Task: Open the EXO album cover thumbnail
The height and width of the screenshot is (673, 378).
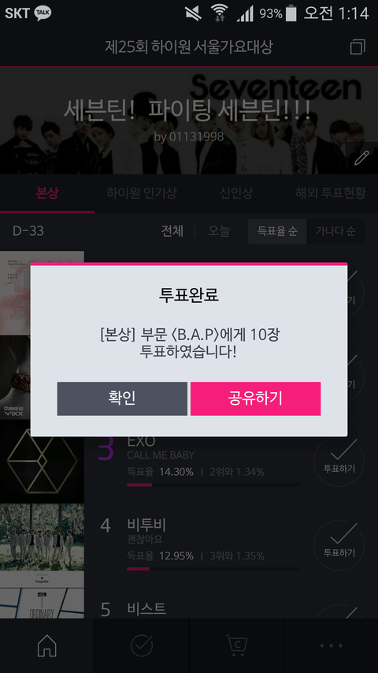Action: [x=42, y=462]
